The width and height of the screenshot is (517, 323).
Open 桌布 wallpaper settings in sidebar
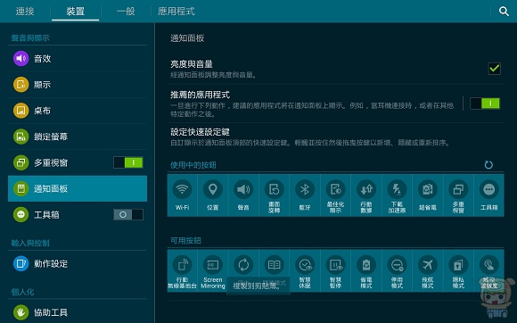[78, 111]
